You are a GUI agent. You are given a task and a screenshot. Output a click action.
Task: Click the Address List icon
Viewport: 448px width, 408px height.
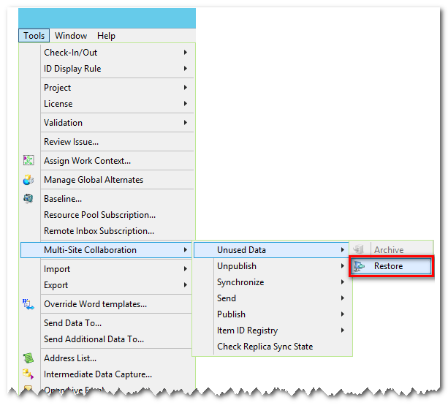[29, 358]
